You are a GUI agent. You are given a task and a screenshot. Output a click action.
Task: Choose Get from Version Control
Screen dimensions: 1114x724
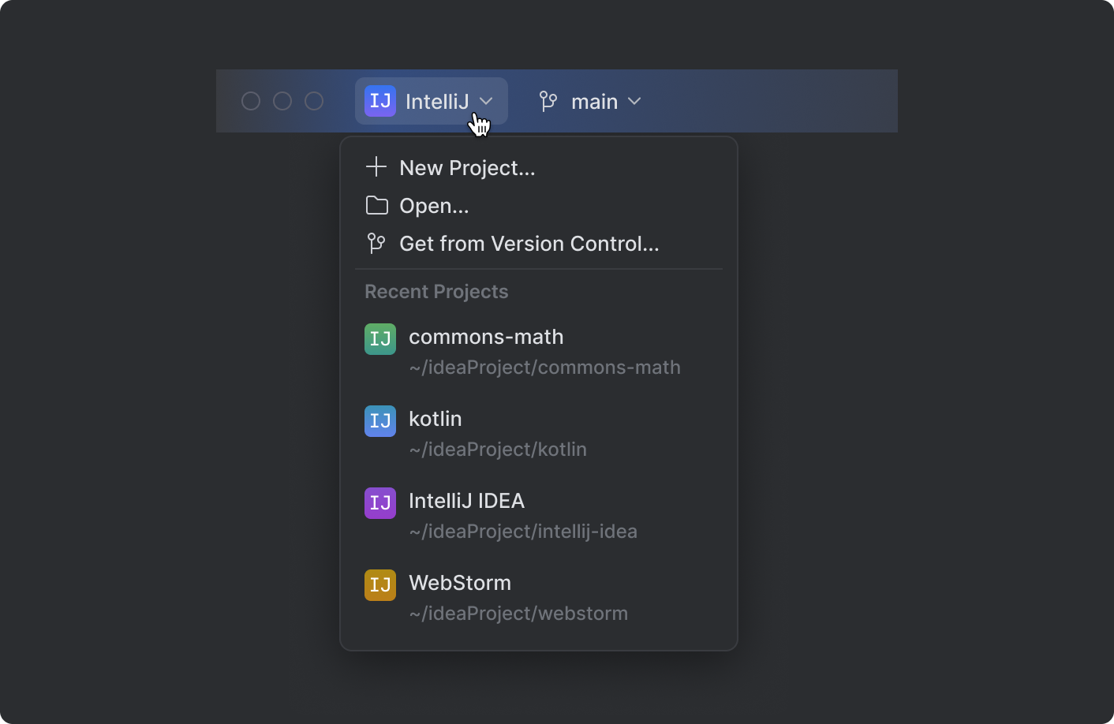pos(529,243)
